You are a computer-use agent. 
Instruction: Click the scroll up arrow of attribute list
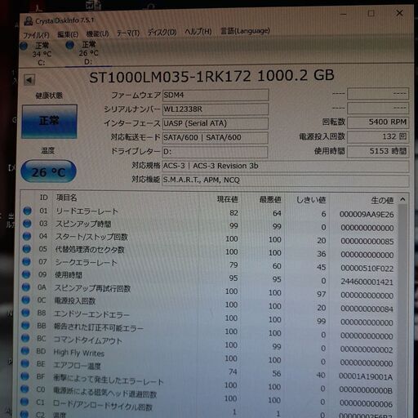click(x=402, y=200)
